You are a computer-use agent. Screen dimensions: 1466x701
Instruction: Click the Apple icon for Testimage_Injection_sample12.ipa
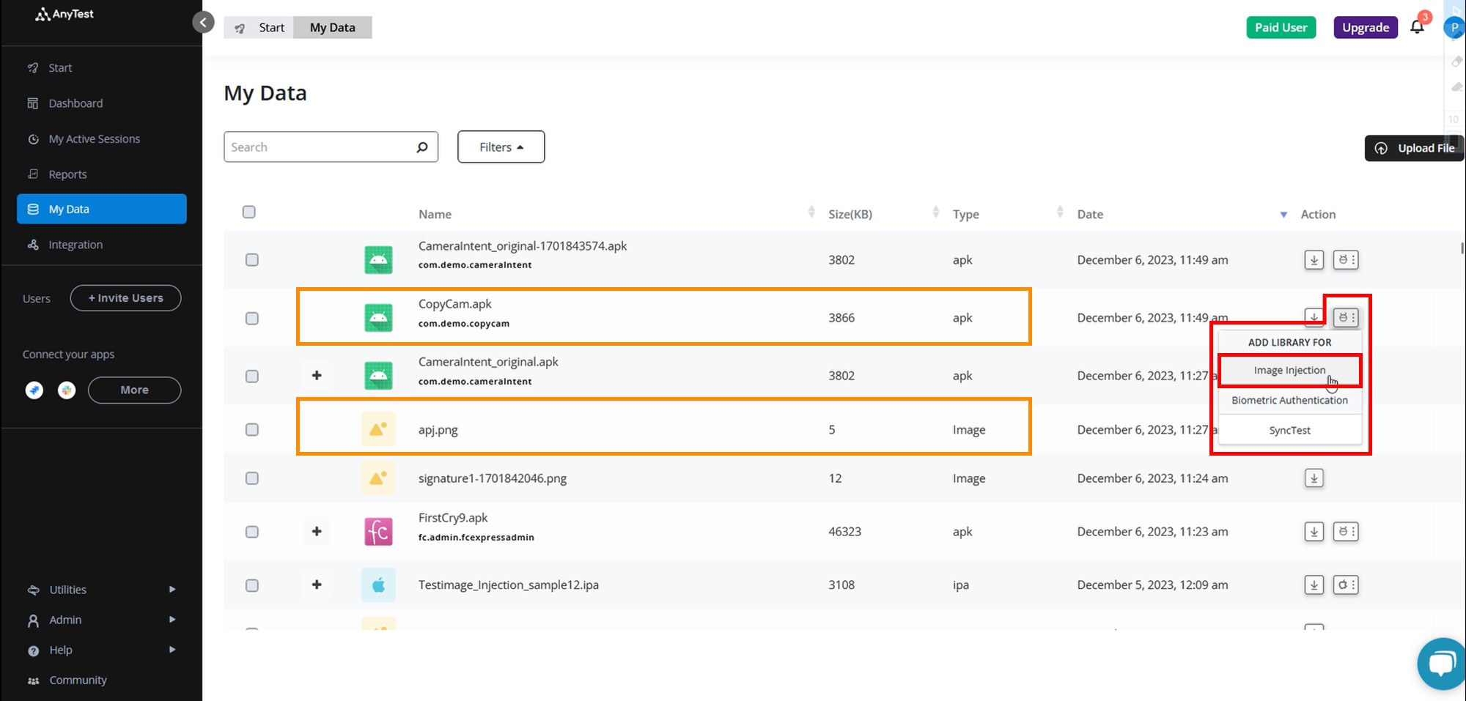tap(378, 585)
